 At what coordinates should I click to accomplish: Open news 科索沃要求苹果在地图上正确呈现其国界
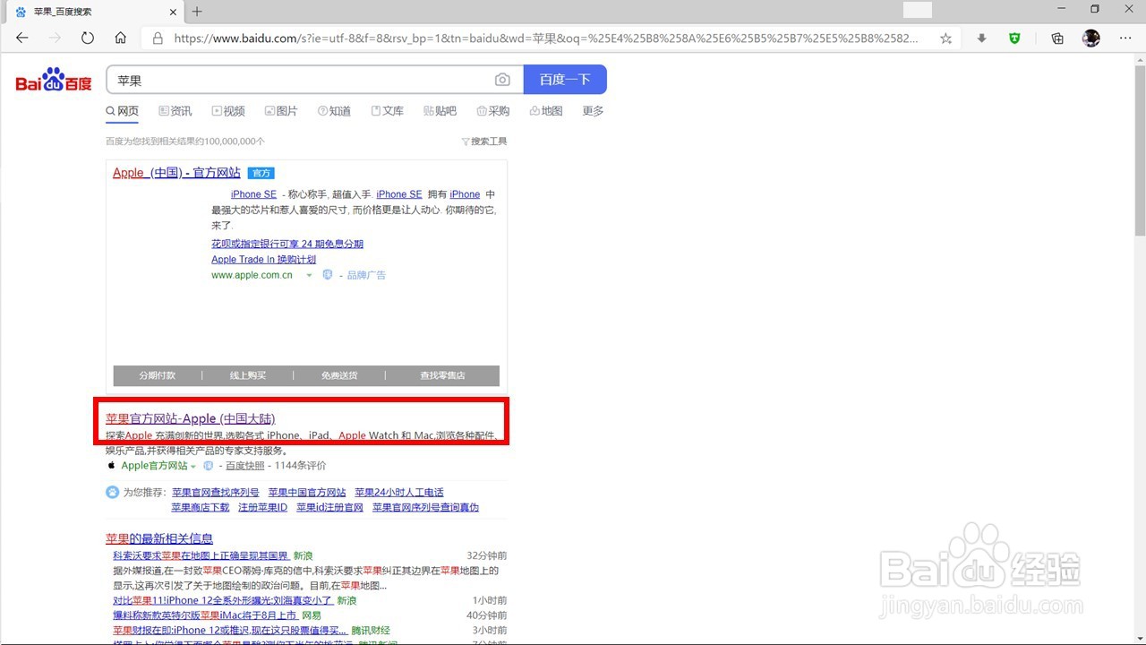201,555
